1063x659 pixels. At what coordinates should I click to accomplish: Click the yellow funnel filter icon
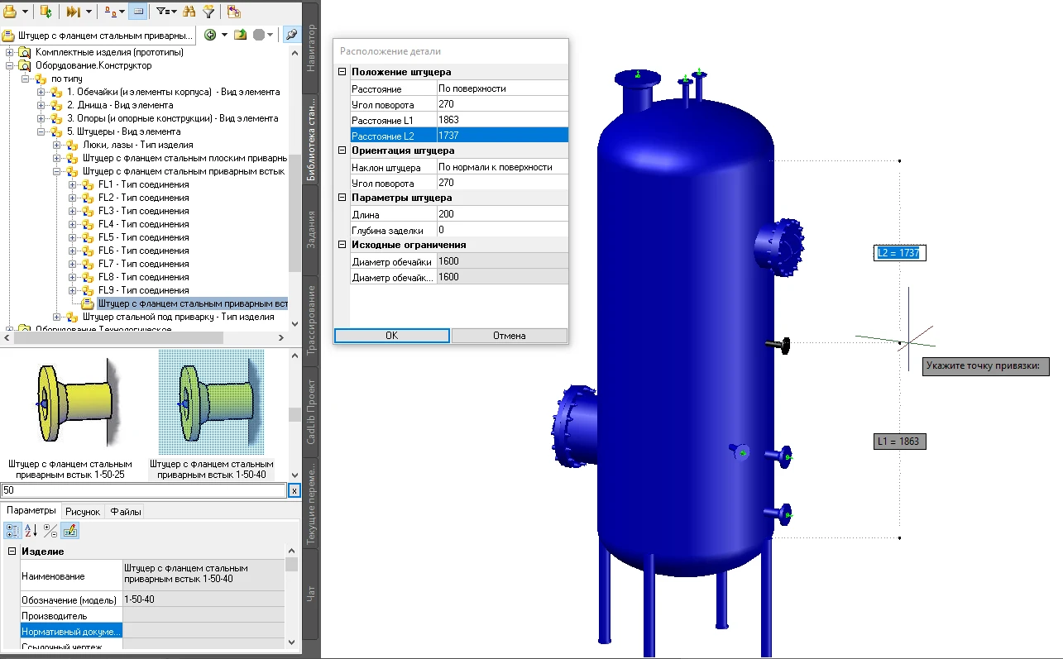coord(209,12)
